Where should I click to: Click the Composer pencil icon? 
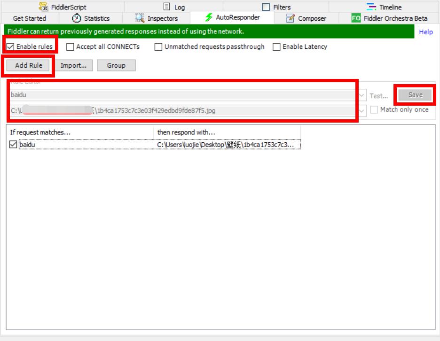[x=290, y=18]
